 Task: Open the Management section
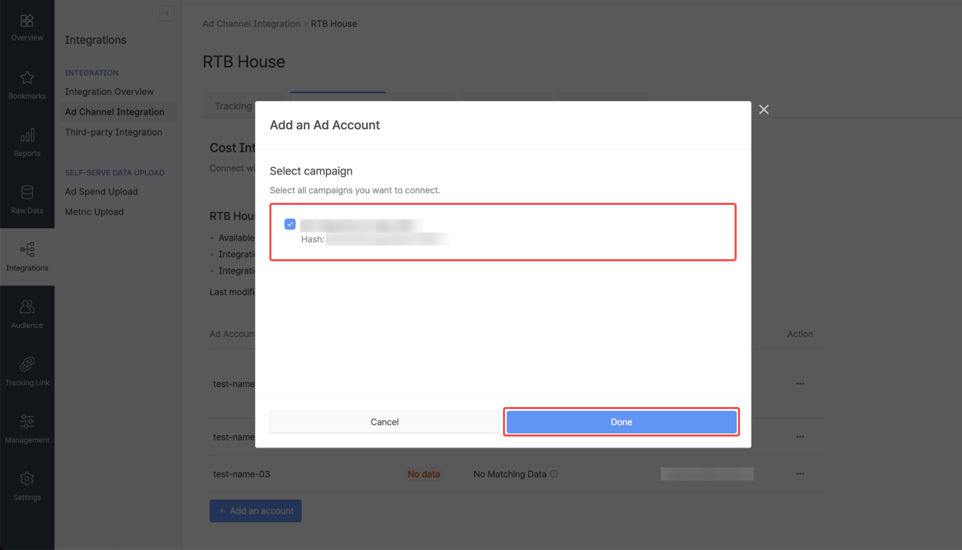pyautogui.click(x=27, y=429)
